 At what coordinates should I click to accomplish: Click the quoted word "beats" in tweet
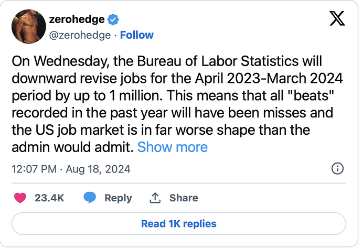(x=311, y=95)
